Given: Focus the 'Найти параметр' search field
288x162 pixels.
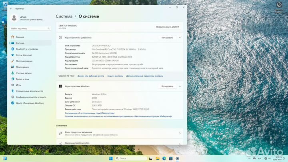Looking at the screenshot, I should coord(30,28).
